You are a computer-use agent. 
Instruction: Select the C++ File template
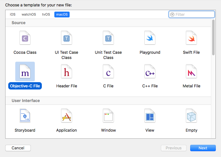(x=150, y=72)
